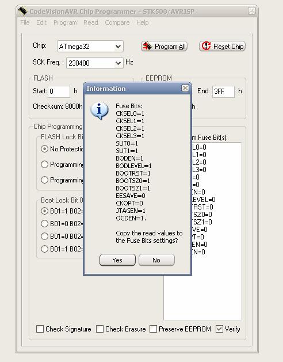Click No in the Information dialog
Image resolution: width=283 pixels, height=362 pixels.
tap(156, 260)
